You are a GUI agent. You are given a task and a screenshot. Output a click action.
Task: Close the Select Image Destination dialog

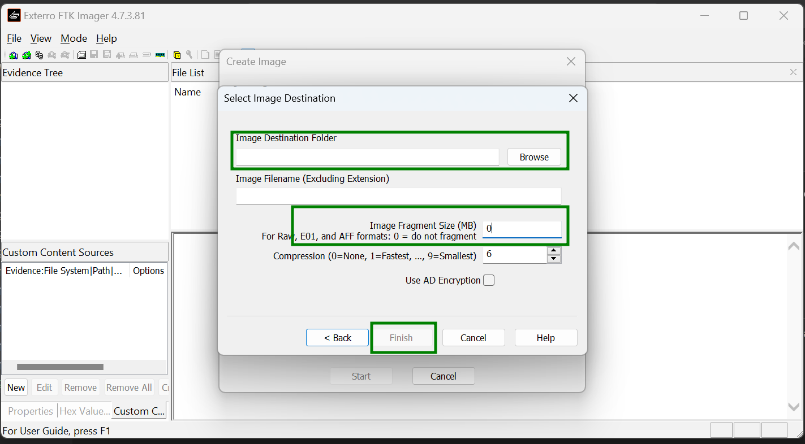tap(573, 98)
